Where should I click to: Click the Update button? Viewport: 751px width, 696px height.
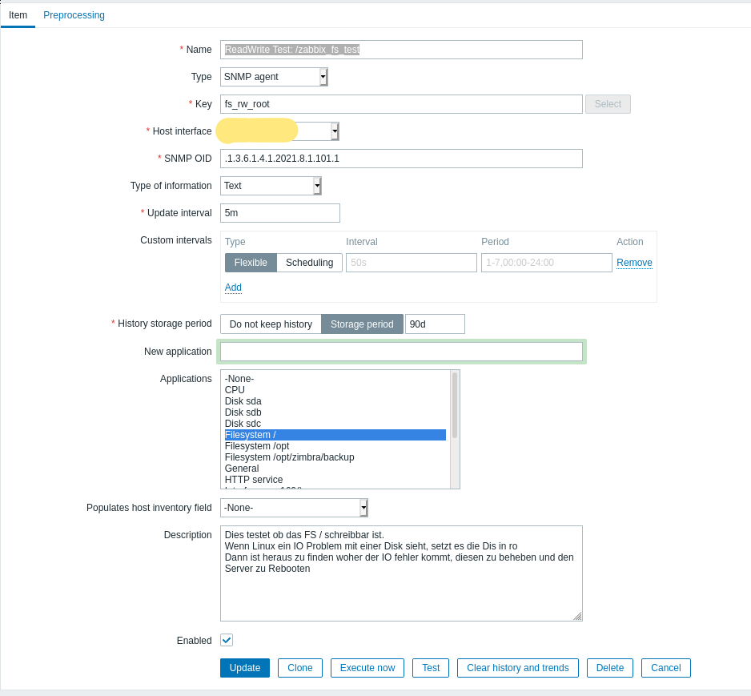pos(245,668)
